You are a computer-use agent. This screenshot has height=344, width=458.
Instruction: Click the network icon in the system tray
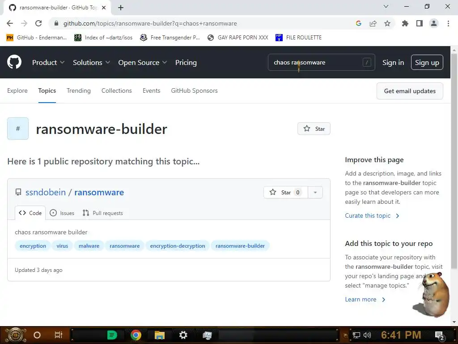coord(356,335)
